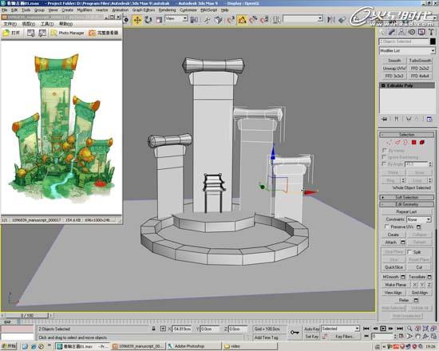The image size is (439, 351).
Task: Open the Modifier List dropdown
Action: pos(407,51)
